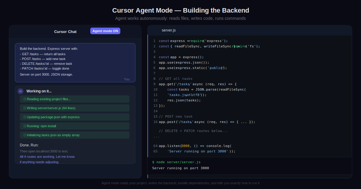This screenshot has width=361, height=189.
Task: Click the orange 3000 port value in app.listen
Action: click(x=185, y=146)
